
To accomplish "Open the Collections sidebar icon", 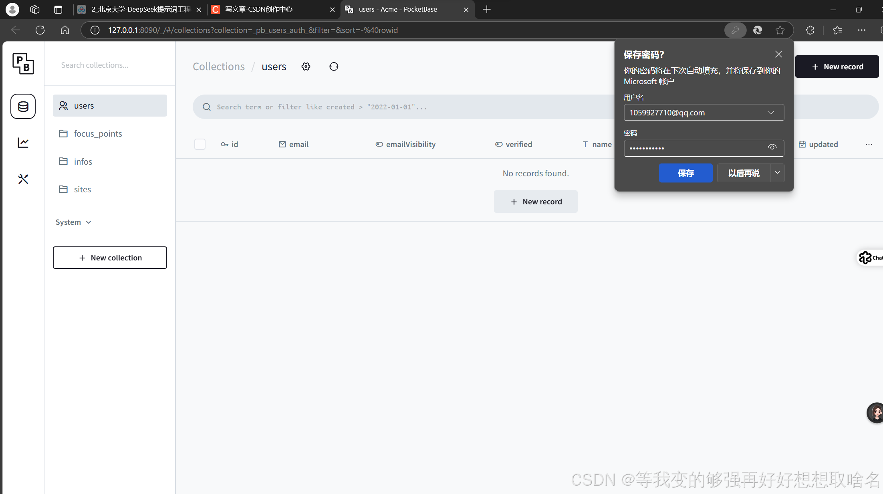I will (23, 106).
